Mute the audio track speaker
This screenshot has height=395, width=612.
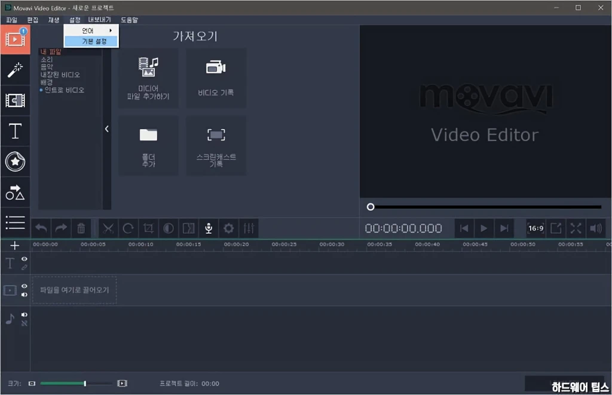[x=24, y=314]
